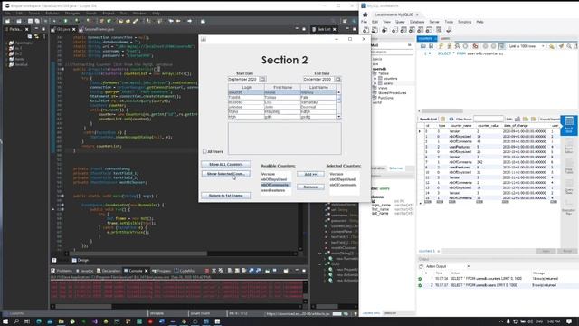Select the Start Date field showing September 2020
579x326 pixels.
[x=243, y=79]
